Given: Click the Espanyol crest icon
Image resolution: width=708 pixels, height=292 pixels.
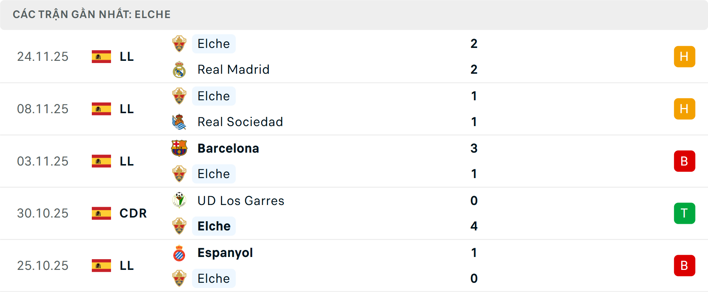Looking at the screenshot, I should pyautogui.click(x=179, y=253).
